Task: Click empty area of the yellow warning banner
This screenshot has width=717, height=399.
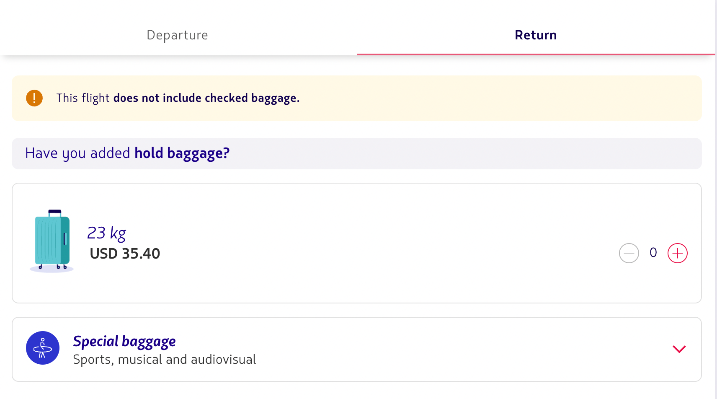Action: pos(503,98)
